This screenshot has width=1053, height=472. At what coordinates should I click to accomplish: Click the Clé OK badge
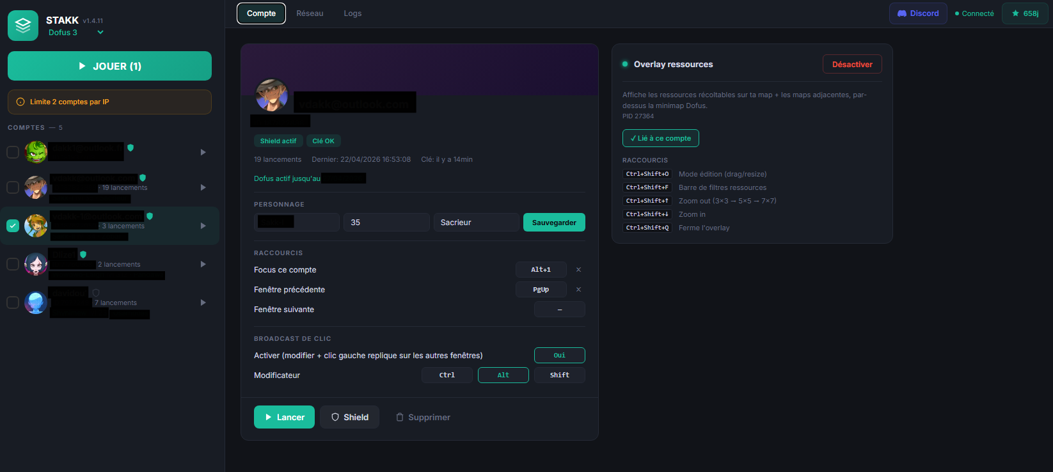pyautogui.click(x=323, y=141)
